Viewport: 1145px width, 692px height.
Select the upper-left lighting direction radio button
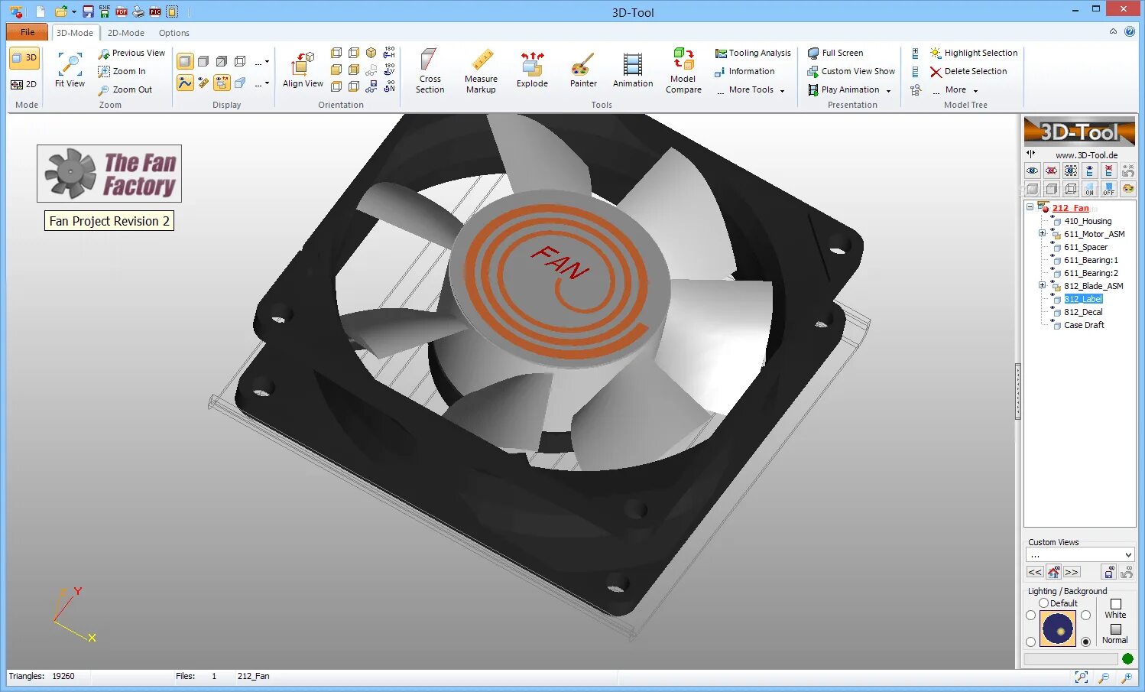click(1030, 616)
